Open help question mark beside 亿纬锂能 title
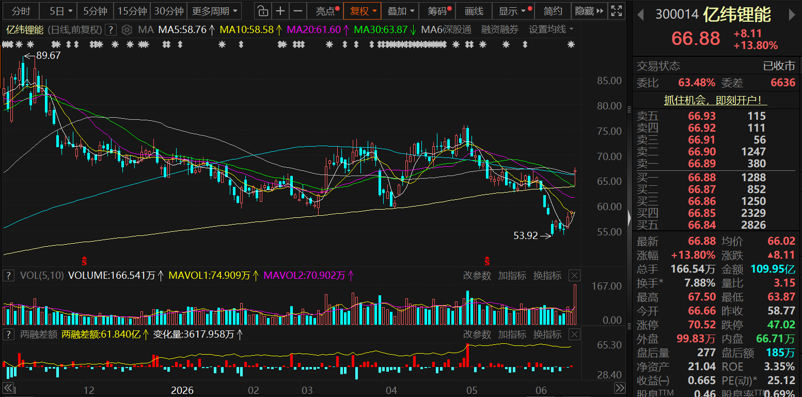Viewport: 802px width, 397px height. tap(110, 30)
